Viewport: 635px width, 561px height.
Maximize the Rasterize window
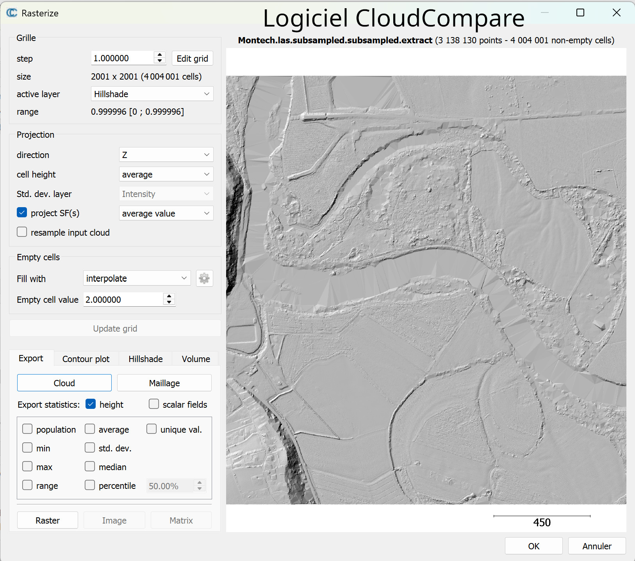coord(580,12)
